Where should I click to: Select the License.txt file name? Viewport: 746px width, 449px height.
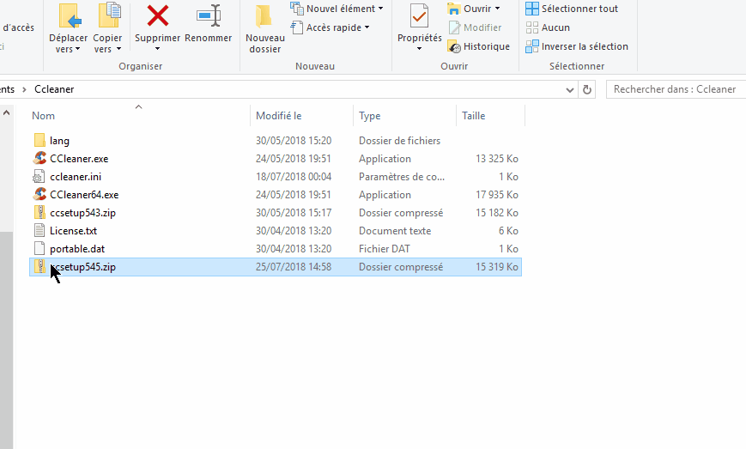pyautogui.click(x=73, y=231)
